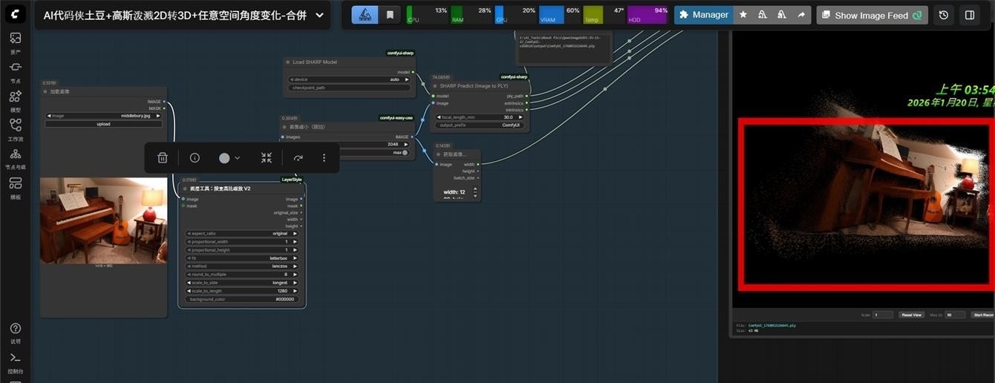Click the gray node color circle swatch
The height and width of the screenshot is (383, 995).
point(224,158)
